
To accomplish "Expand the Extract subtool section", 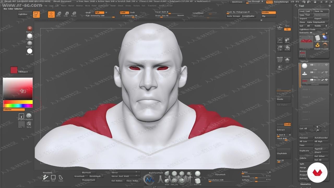I will tap(303, 179).
